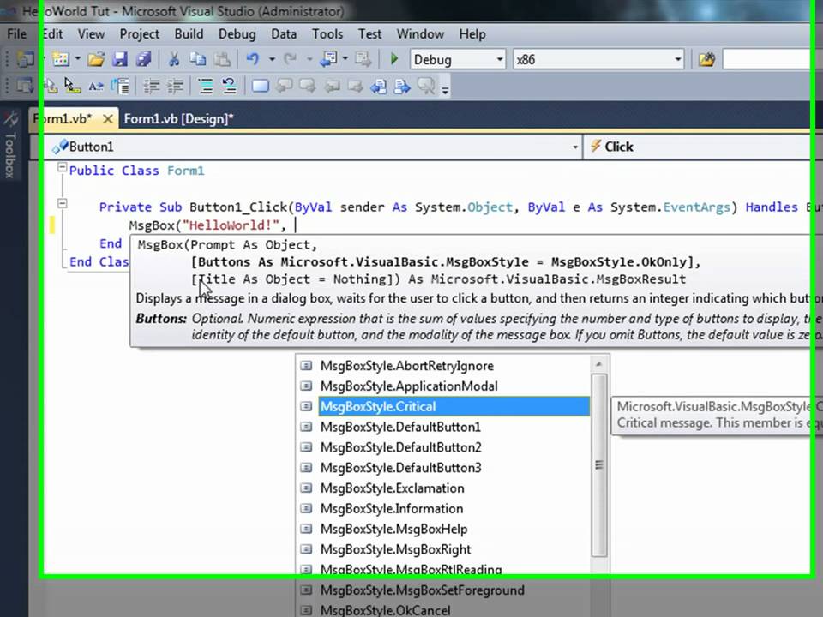Click the Increase Line Indent icon
Image resolution: width=823 pixels, height=617 pixels.
click(175, 86)
